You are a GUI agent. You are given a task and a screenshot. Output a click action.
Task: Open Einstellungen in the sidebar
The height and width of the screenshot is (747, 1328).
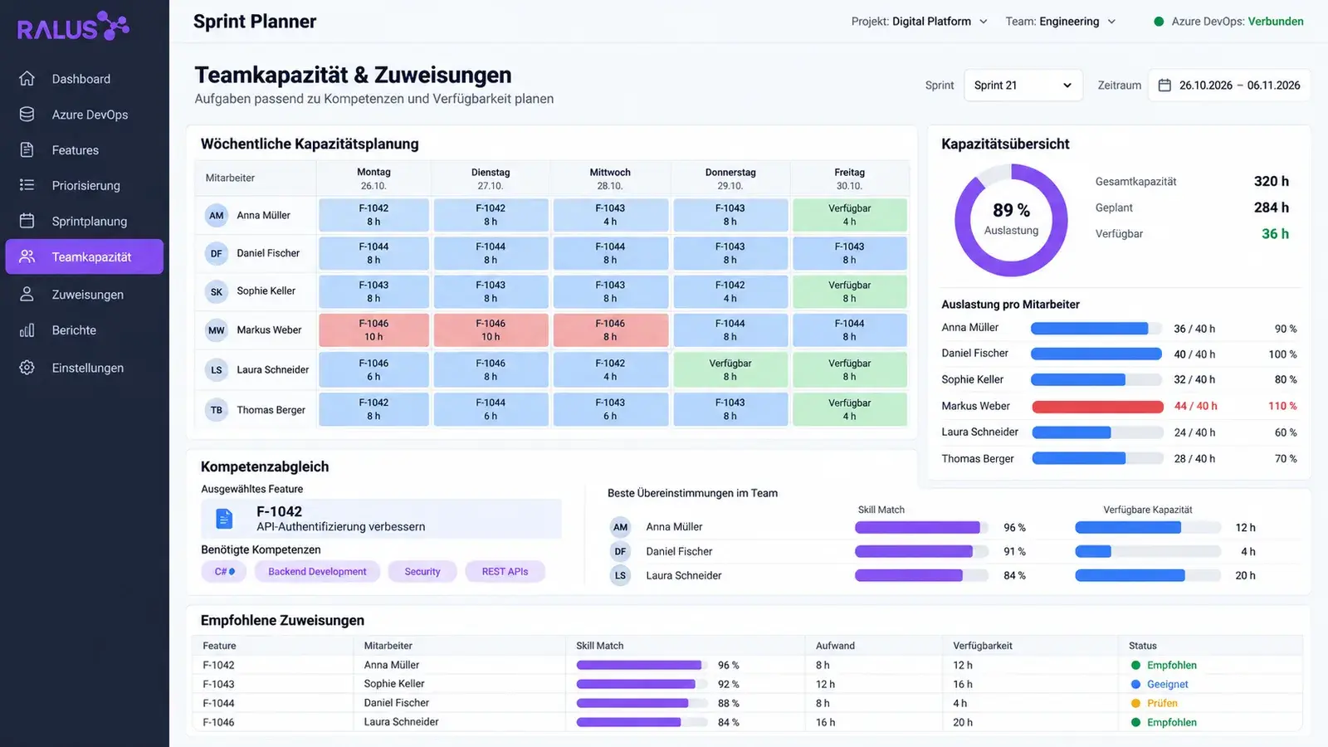point(84,368)
